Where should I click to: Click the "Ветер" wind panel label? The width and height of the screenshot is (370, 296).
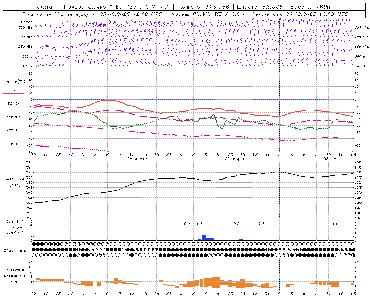27,22
